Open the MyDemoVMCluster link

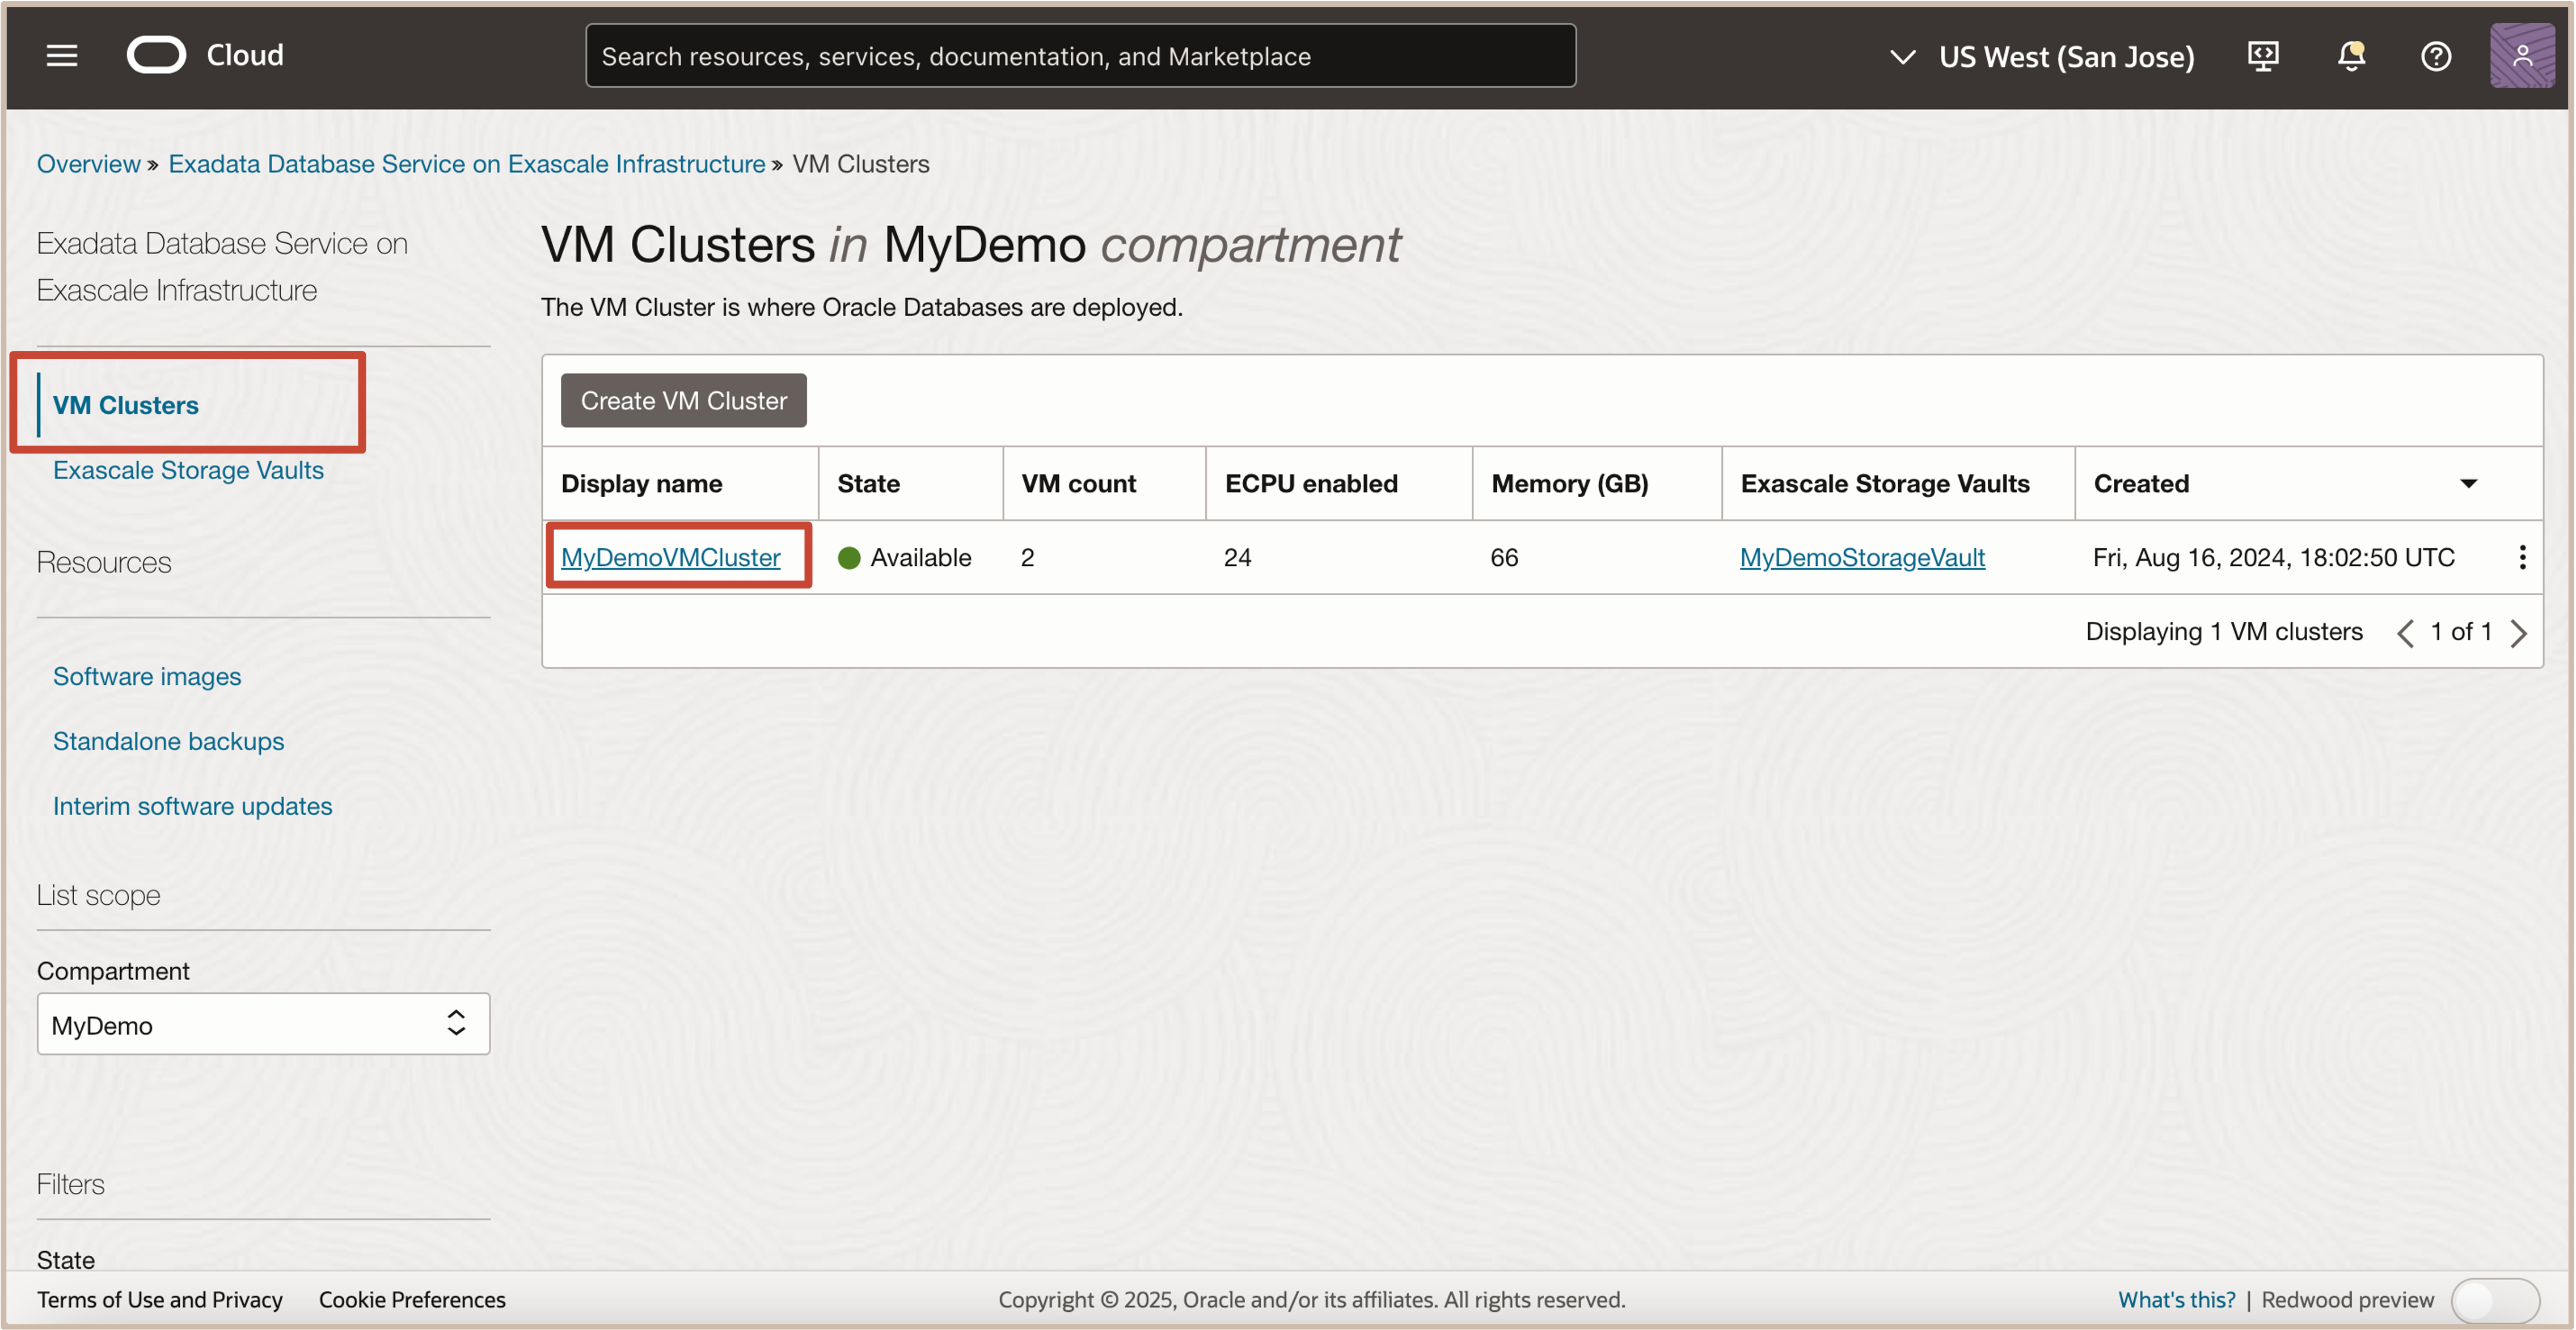[670, 558]
